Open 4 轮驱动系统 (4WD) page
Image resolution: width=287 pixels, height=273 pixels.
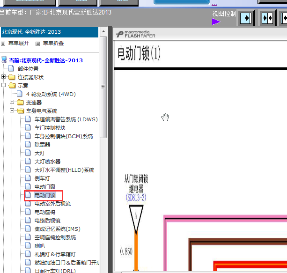click(x=51, y=94)
